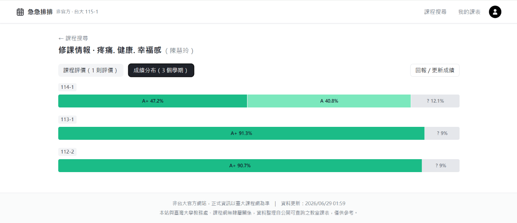Go back via ← 課程搜尋 link
The width and height of the screenshot is (517, 223).
coord(73,38)
